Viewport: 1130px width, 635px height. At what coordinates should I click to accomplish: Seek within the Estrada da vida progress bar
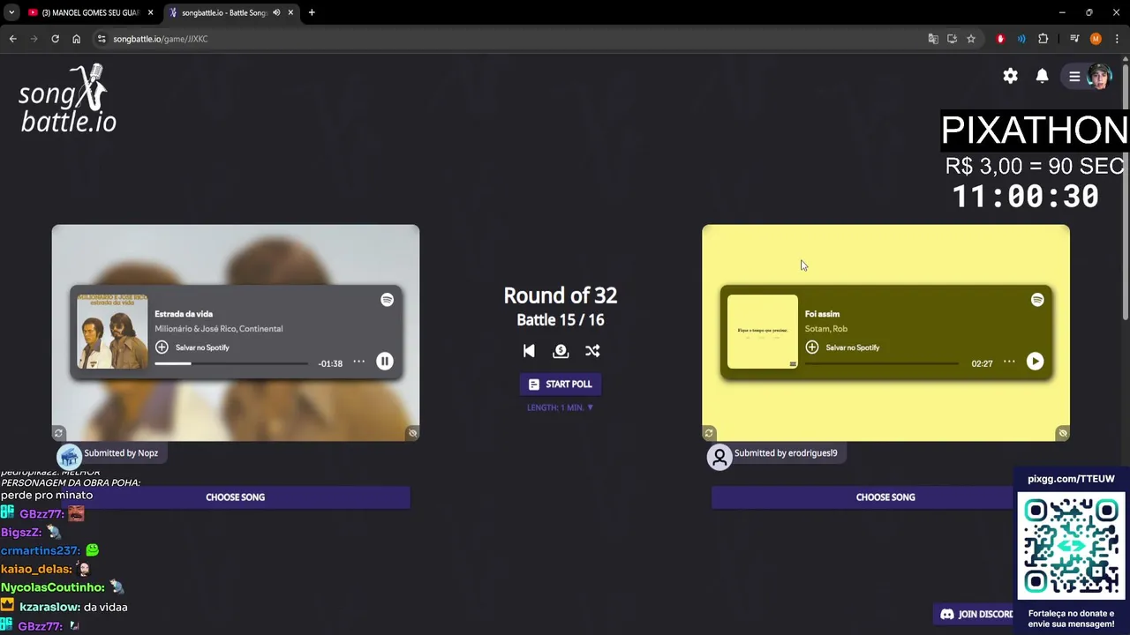click(231, 363)
